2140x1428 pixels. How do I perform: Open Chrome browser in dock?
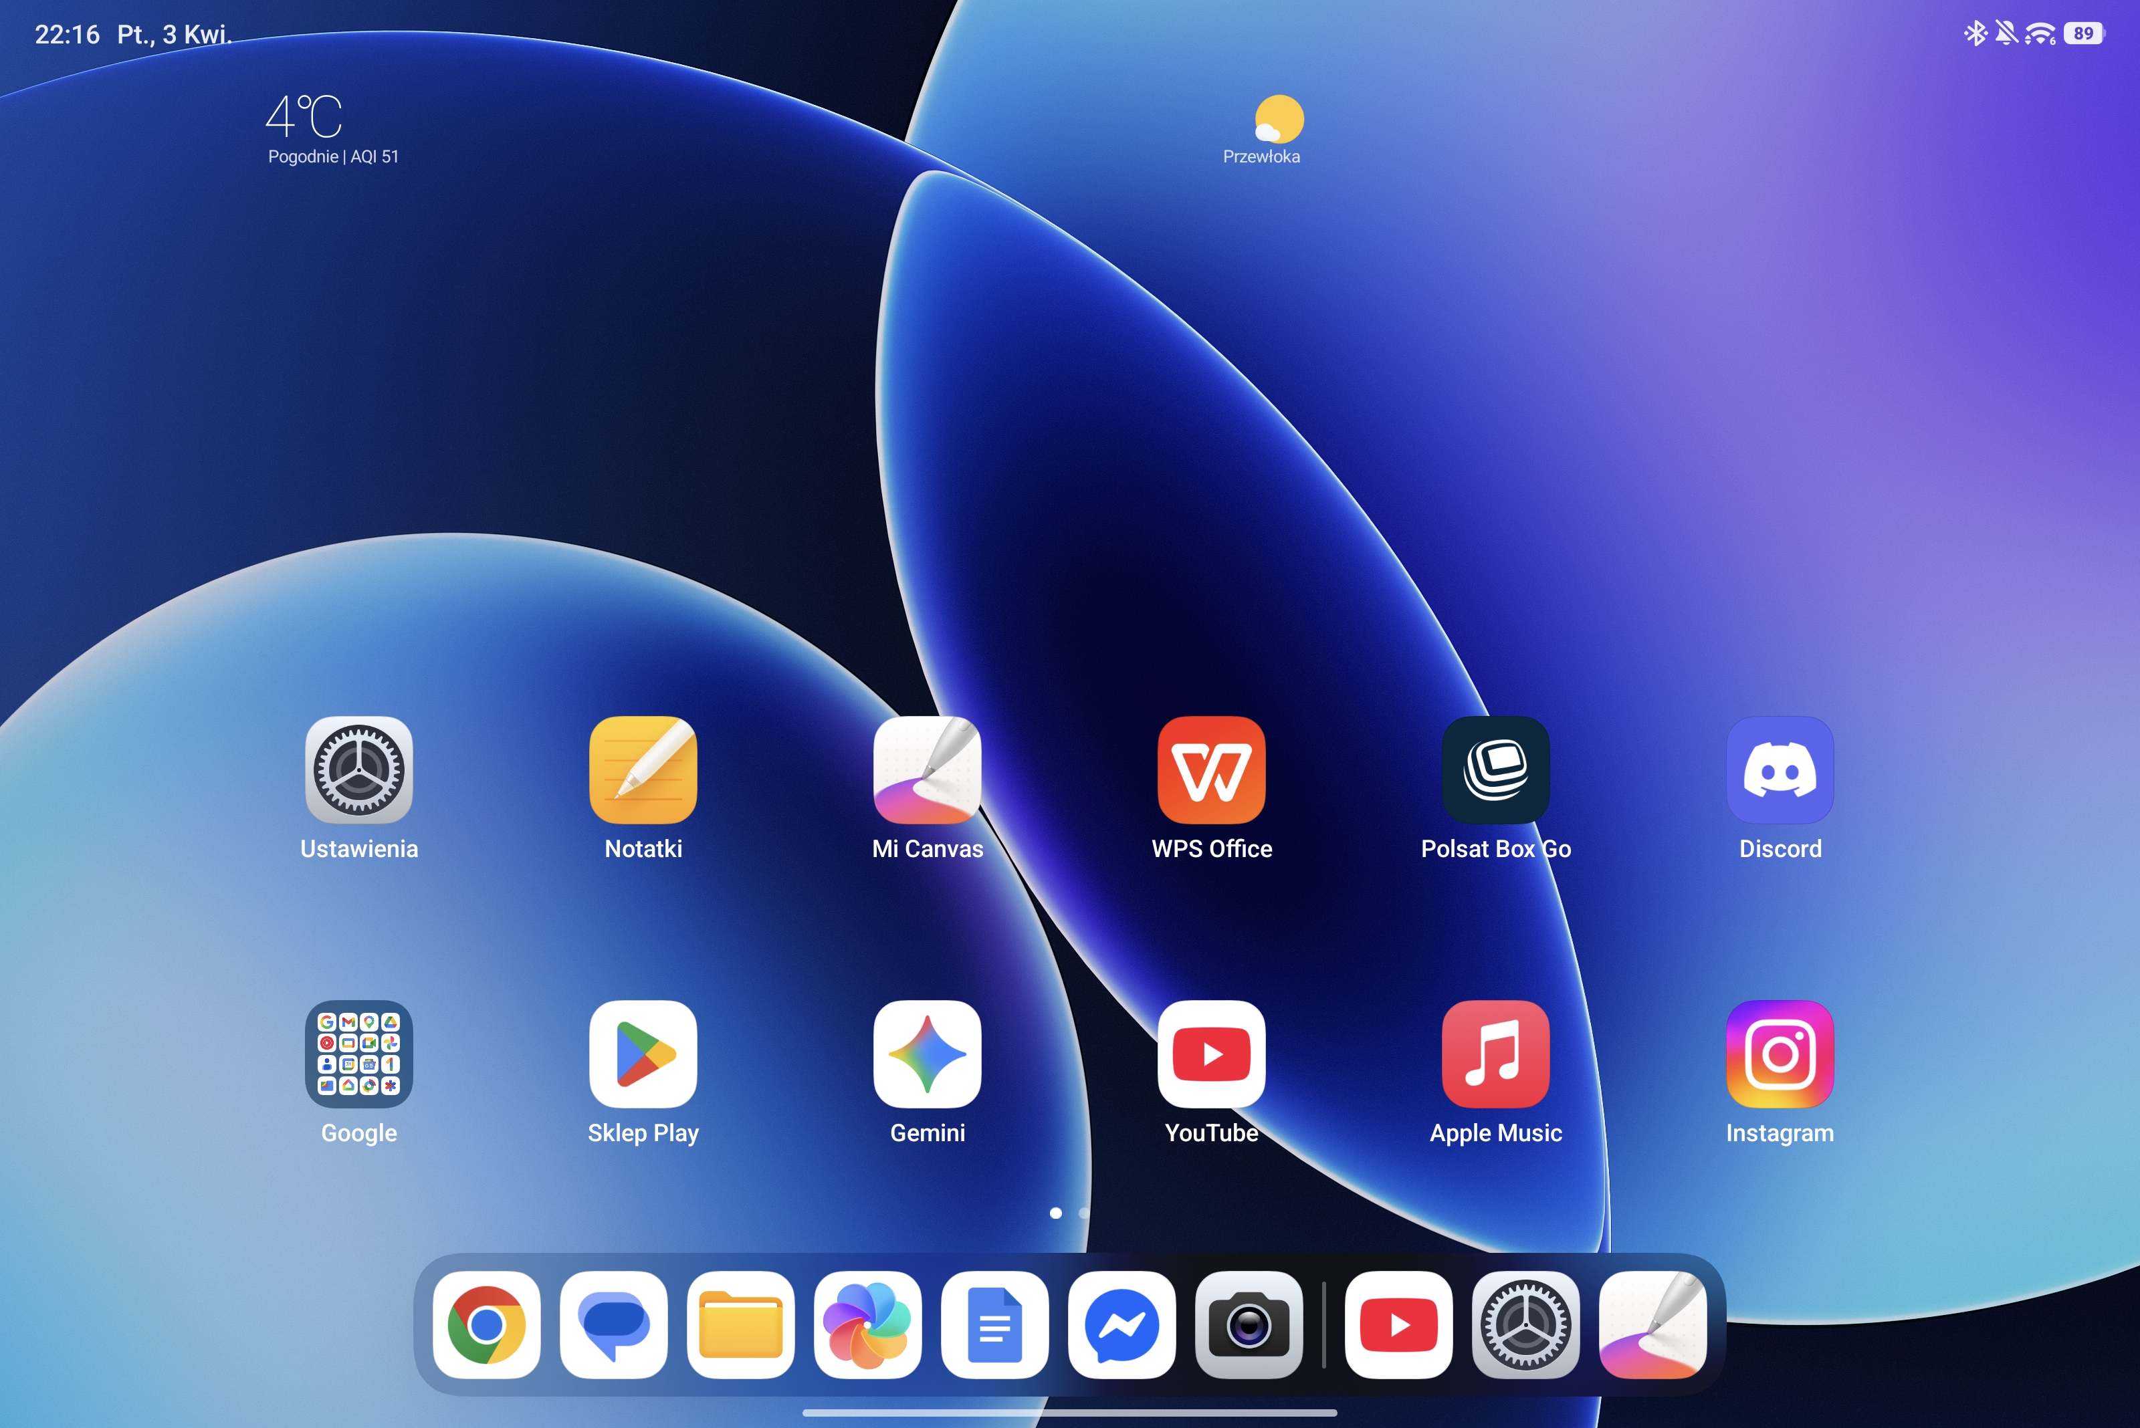[486, 1325]
